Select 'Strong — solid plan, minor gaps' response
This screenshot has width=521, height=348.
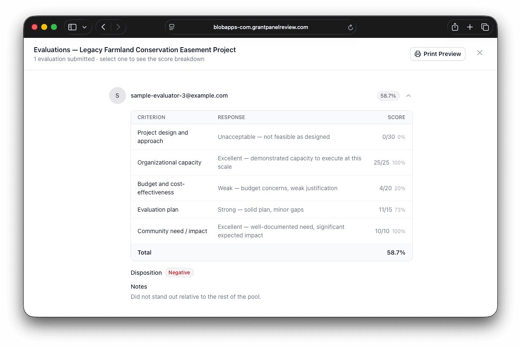coord(261,210)
